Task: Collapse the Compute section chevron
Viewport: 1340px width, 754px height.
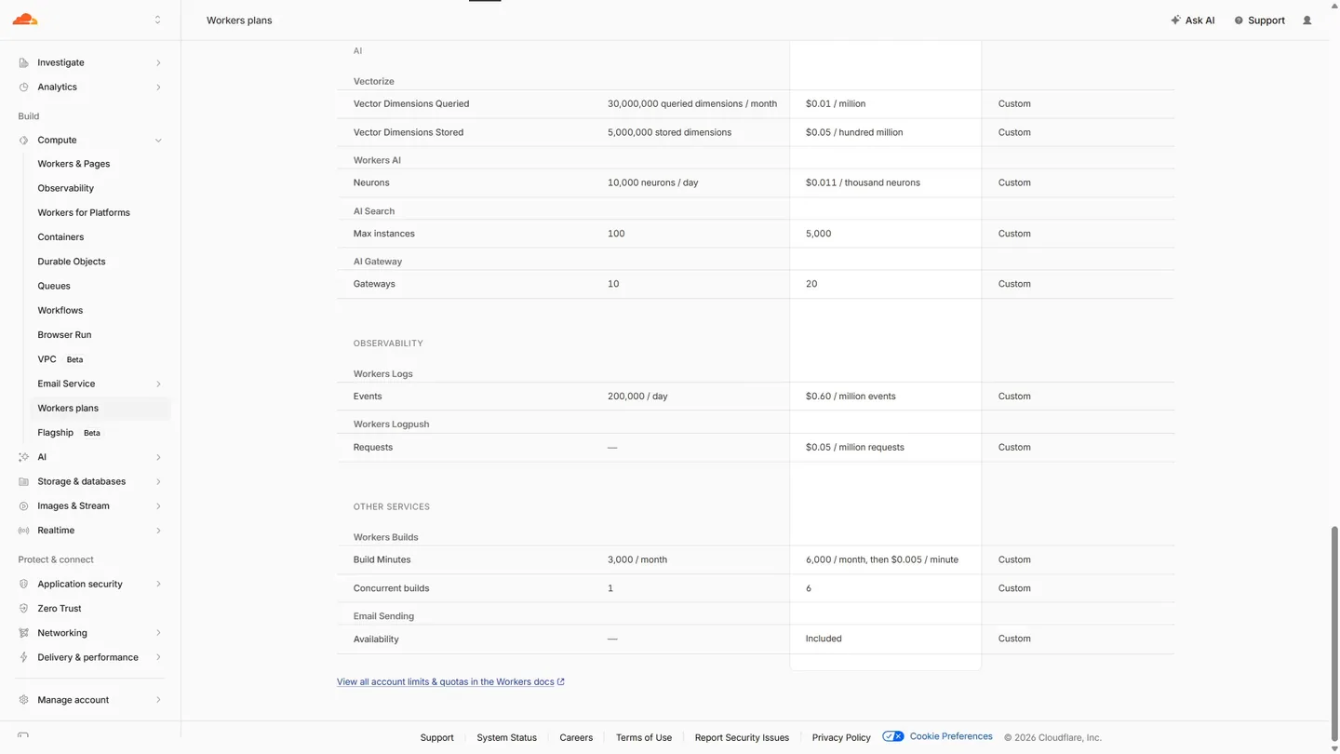Action: click(158, 140)
